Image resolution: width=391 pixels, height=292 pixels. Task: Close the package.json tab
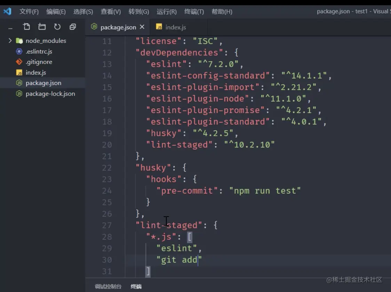click(x=142, y=27)
